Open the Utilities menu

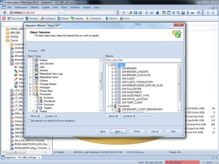click(34, 7)
